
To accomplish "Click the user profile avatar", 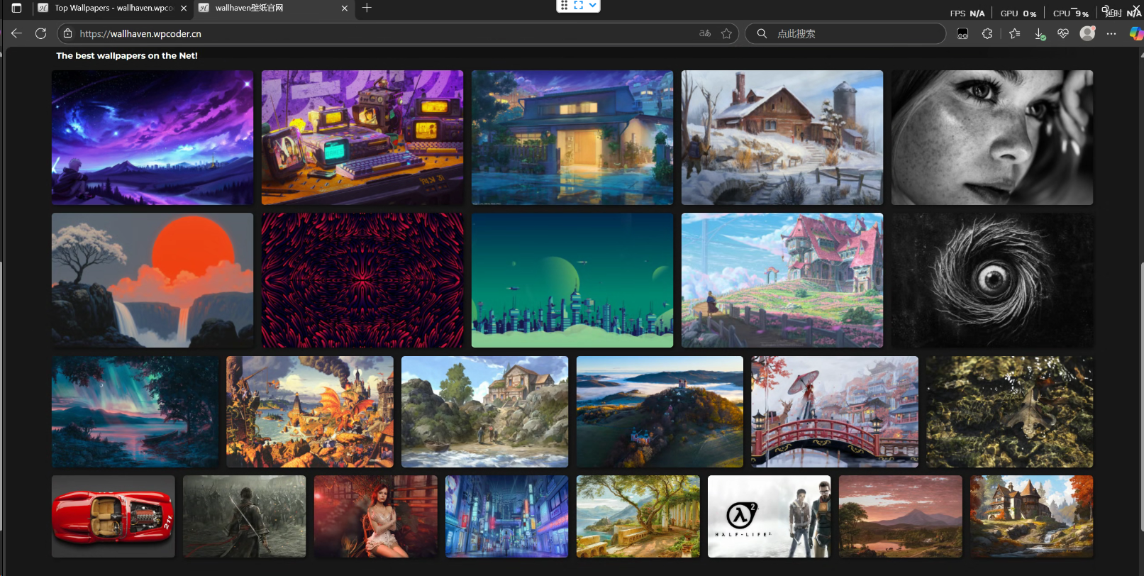I will 1087,33.
